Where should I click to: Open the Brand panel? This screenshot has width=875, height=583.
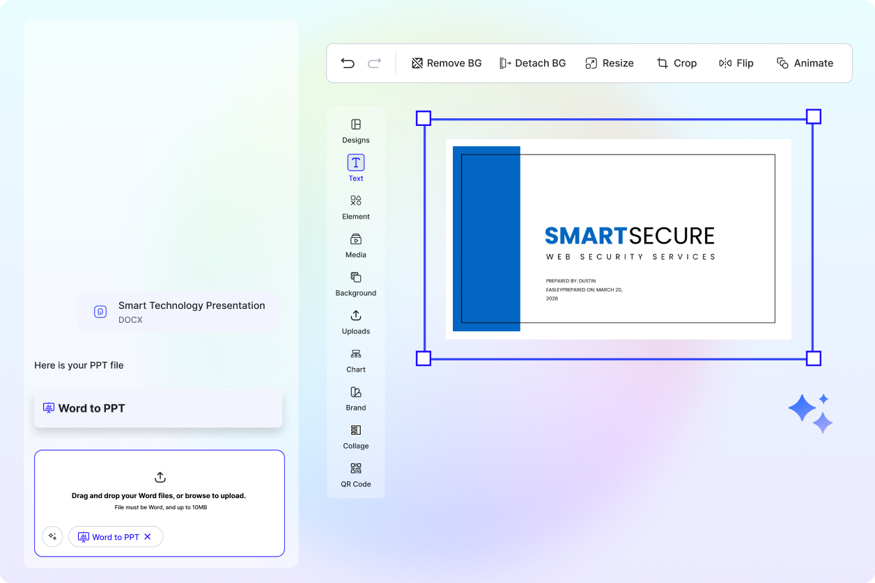pyautogui.click(x=356, y=399)
